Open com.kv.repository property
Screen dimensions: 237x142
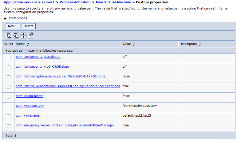click(30, 106)
